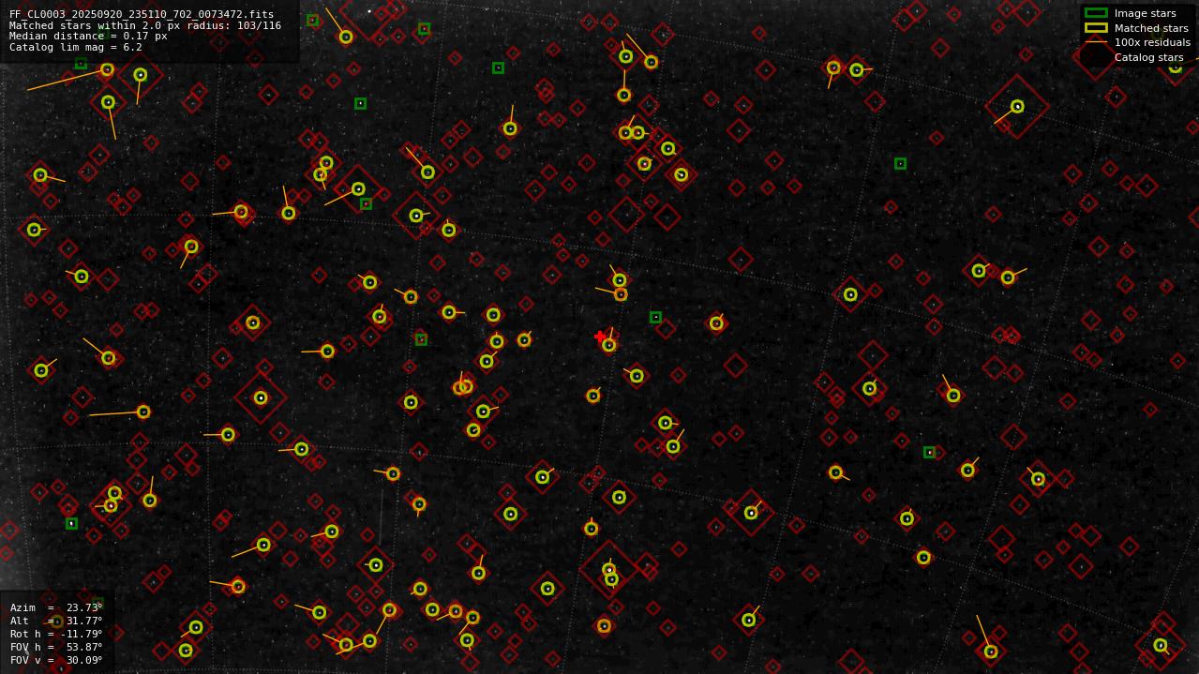
Task: Click the 'Alt = 31.77°' value
Action: [x=56, y=621]
